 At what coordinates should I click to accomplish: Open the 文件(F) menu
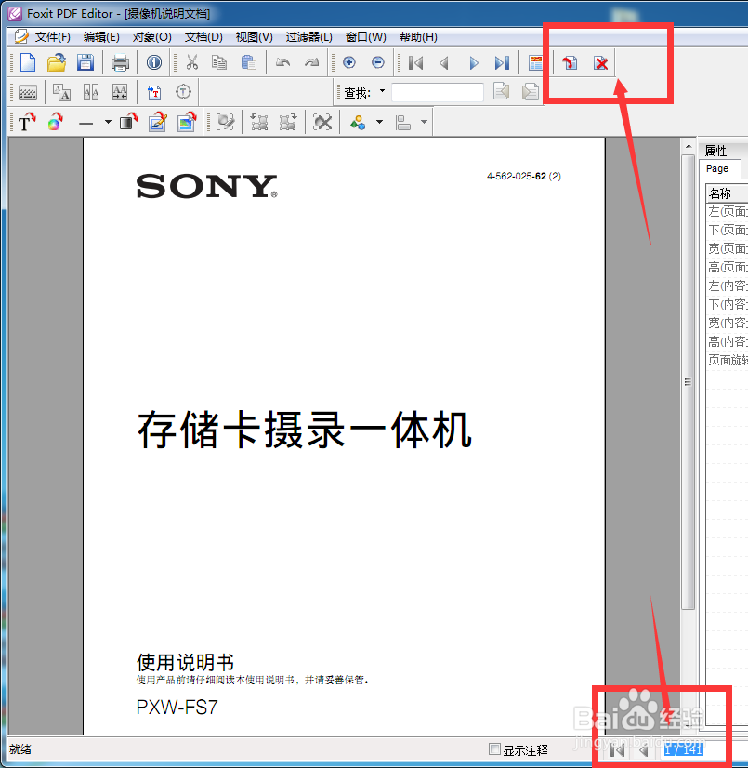pos(52,37)
